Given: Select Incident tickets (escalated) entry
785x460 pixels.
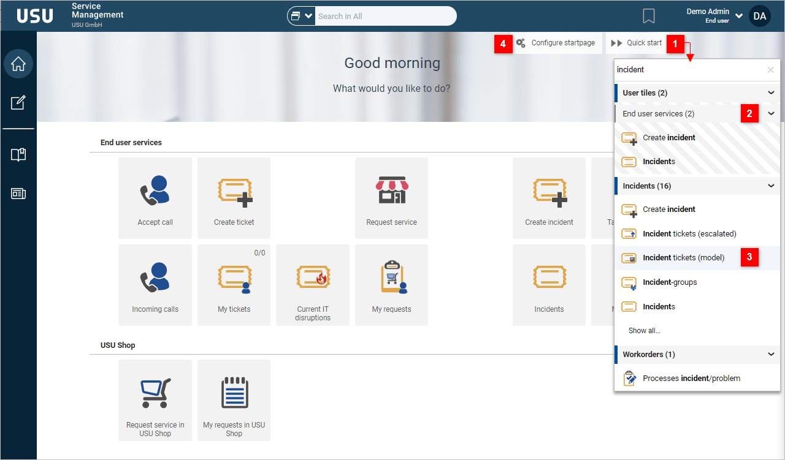Looking at the screenshot, I should [689, 233].
